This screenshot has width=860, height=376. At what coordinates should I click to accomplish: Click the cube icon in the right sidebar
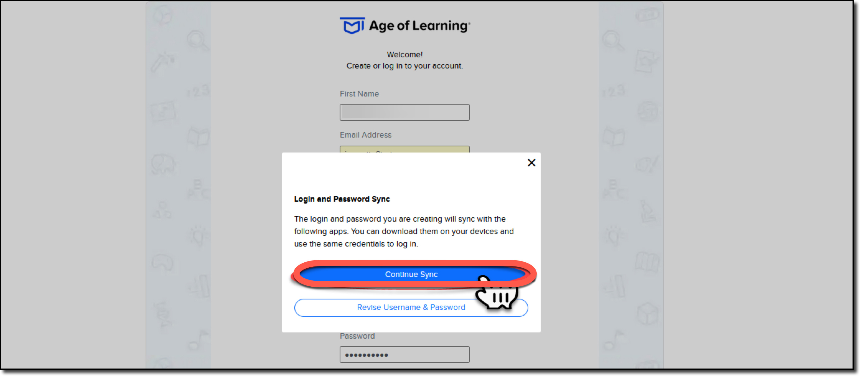coord(648,313)
